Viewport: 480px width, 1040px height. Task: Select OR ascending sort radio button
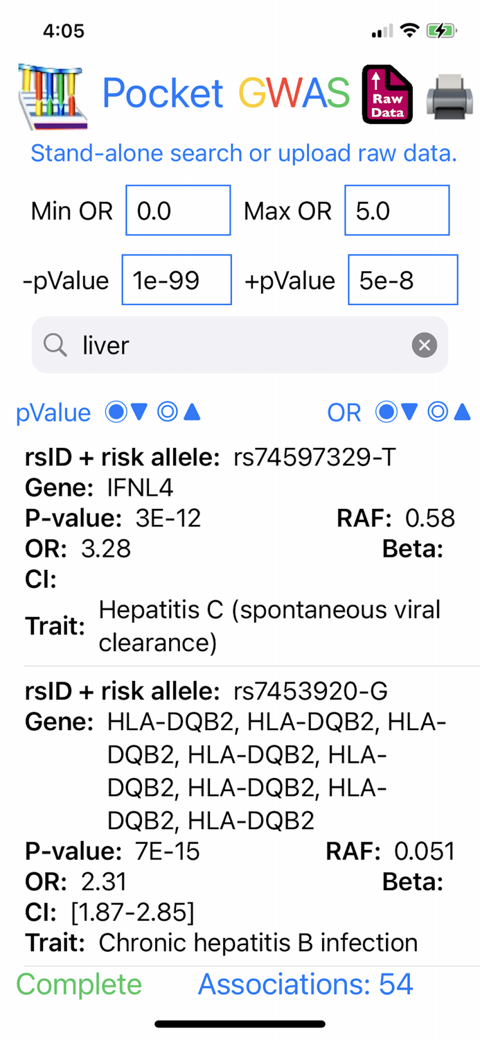tap(449, 413)
